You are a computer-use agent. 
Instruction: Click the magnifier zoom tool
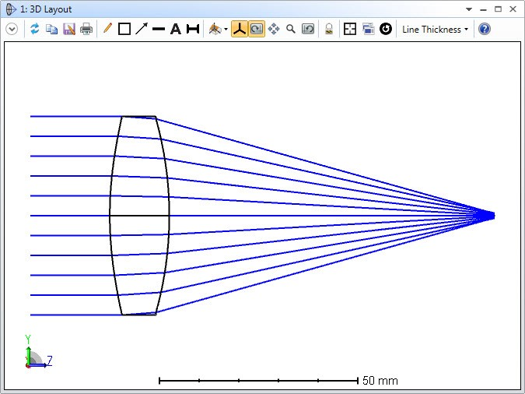(291, 29)
